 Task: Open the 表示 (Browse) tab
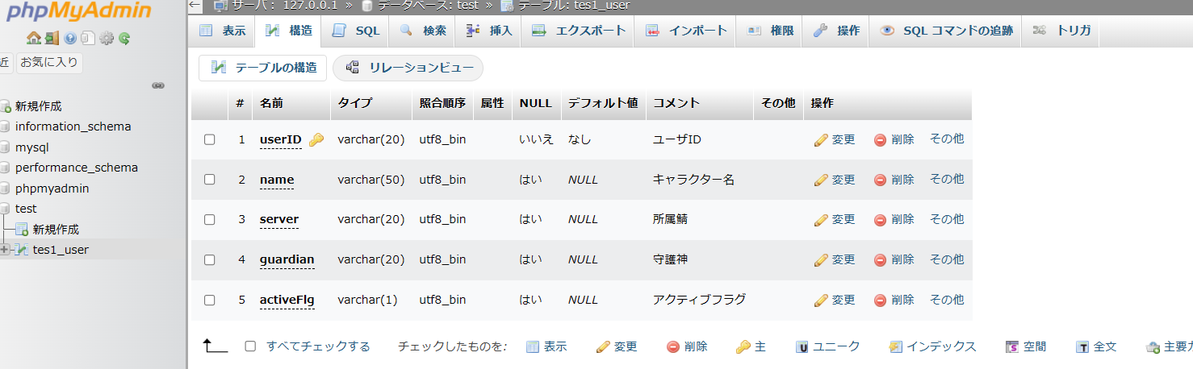pos(222,31)
